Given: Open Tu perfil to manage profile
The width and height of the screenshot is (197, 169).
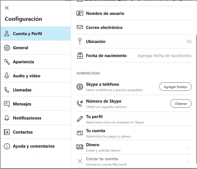Looking at the screenshot, I should click(x=94, y=117).
